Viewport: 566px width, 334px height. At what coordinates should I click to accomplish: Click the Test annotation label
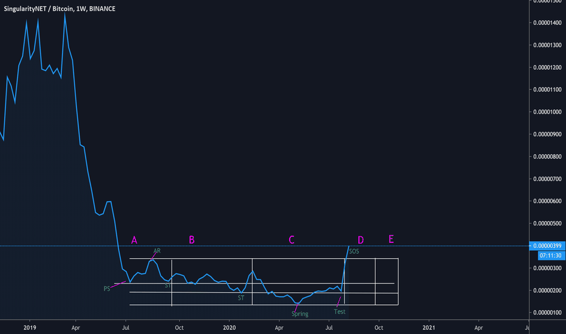click(x=339, y=312)
